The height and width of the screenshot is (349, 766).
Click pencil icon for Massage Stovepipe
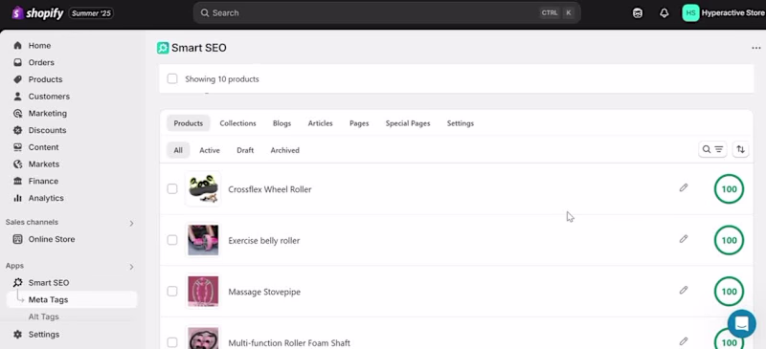tap(684, 290)
